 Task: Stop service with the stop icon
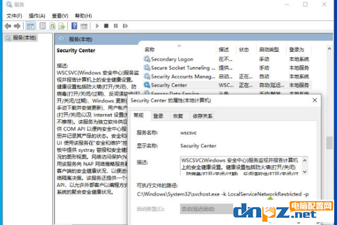coord(106,26)
